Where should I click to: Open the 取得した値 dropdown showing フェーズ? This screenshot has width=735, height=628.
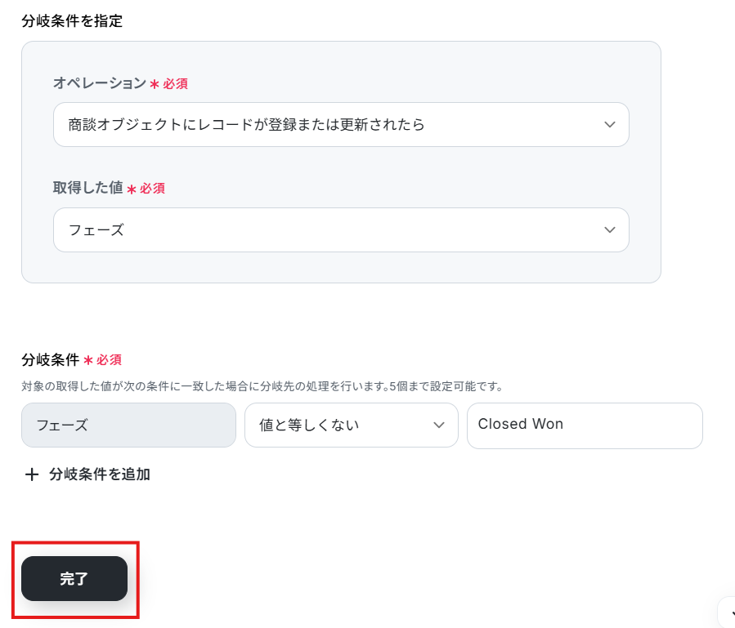[327, 230]
